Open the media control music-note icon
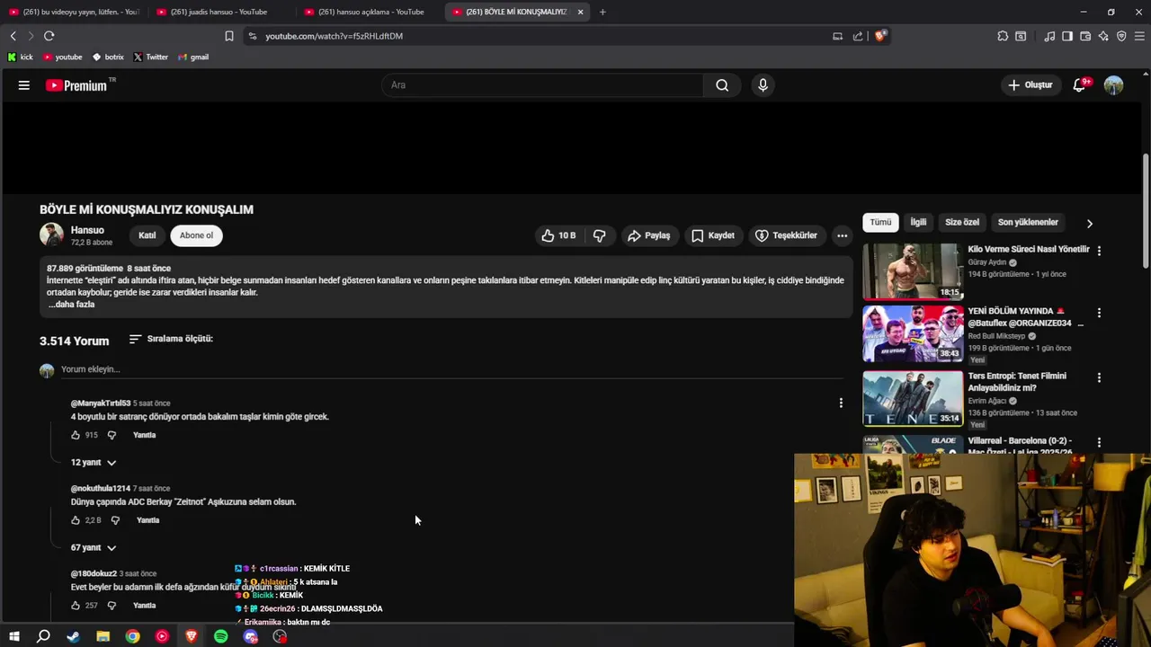1151x647 pixels. click(x=1049, y=36)
